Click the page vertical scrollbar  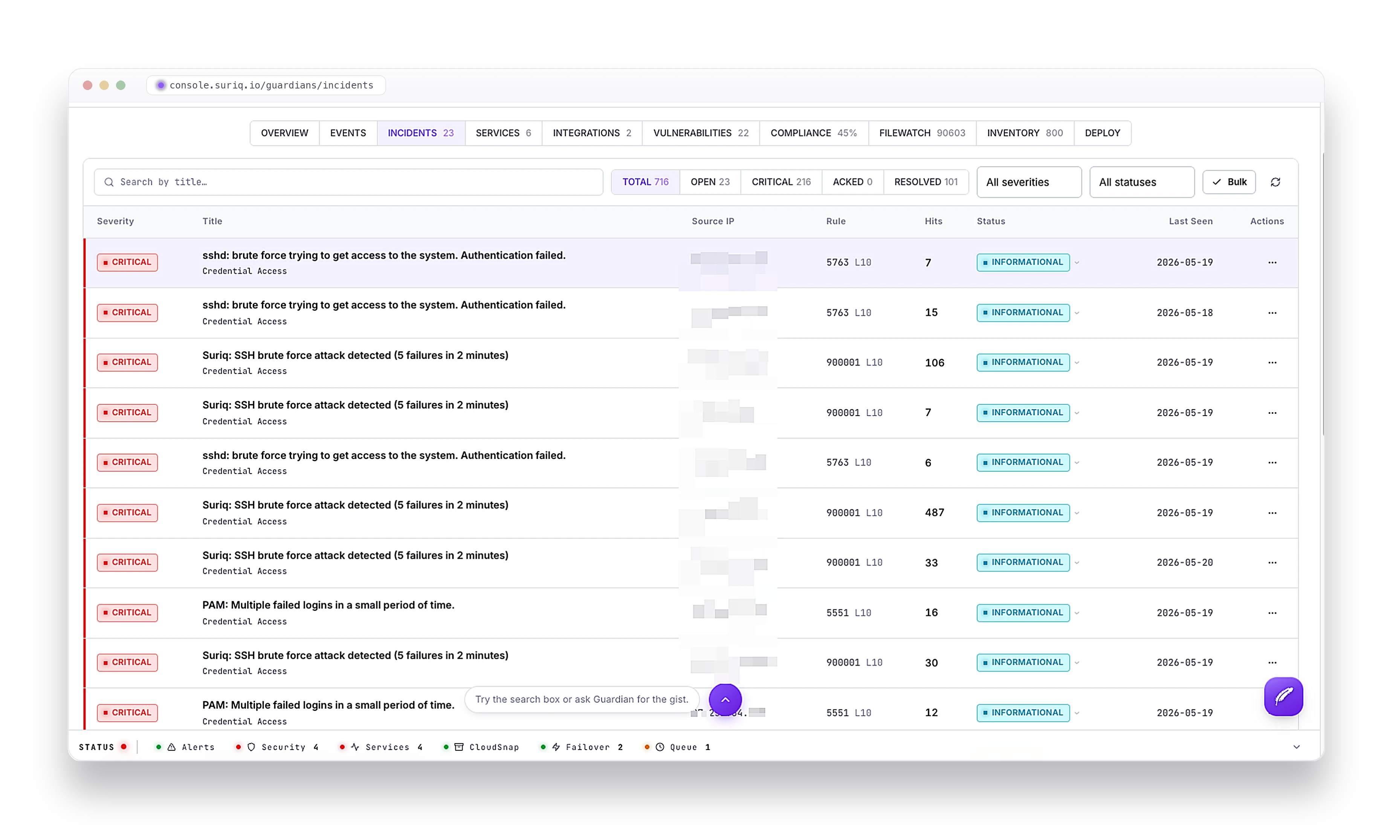1323,294
